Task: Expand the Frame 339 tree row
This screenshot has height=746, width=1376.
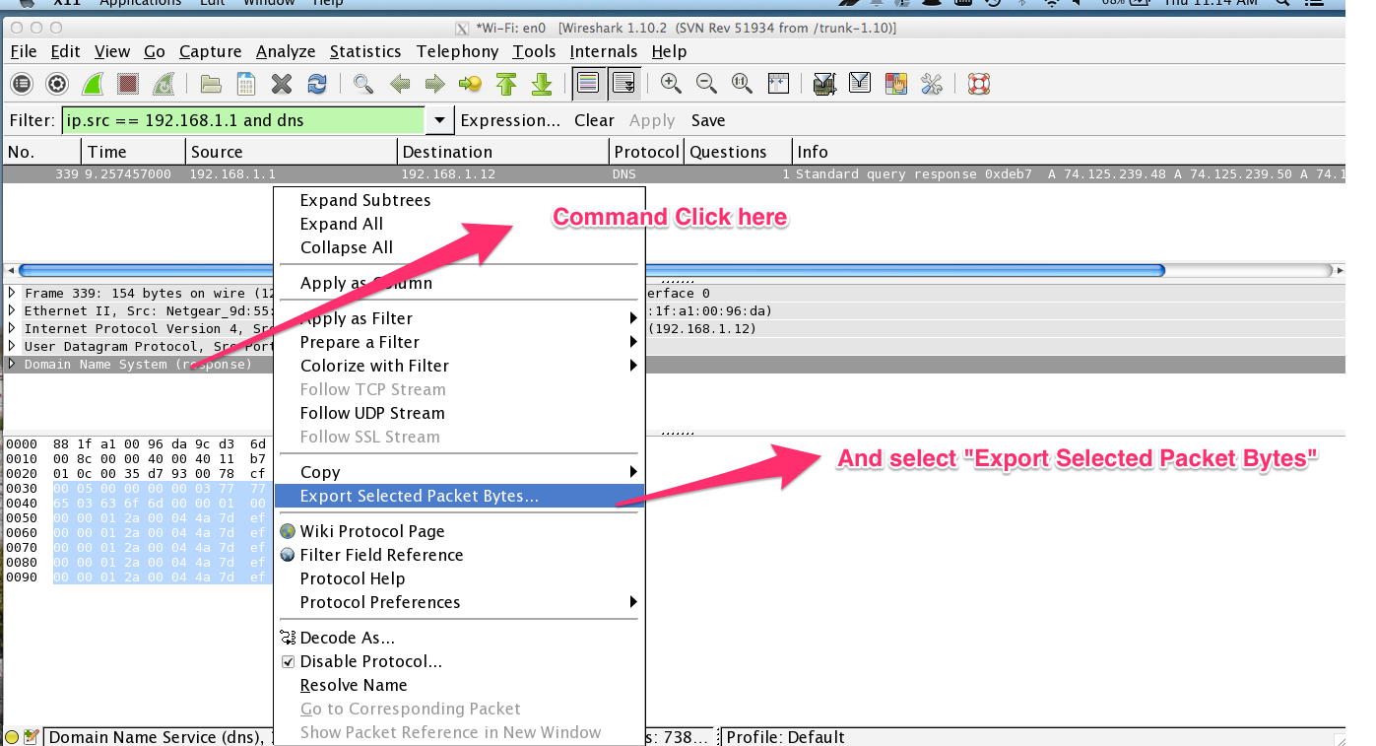Action: [x=12, y=293]
